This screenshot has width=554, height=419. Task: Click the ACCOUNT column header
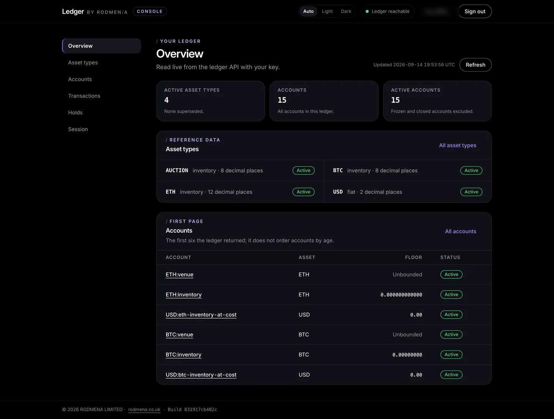point(178,258)
